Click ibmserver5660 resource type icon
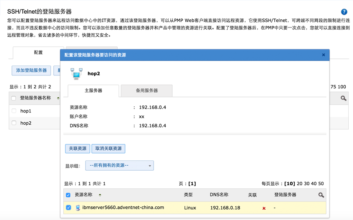 coord(78,208)
